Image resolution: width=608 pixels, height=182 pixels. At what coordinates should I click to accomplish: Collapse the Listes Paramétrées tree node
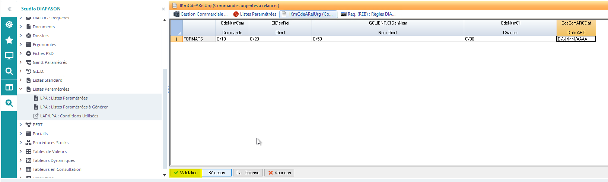pos(21,89)
